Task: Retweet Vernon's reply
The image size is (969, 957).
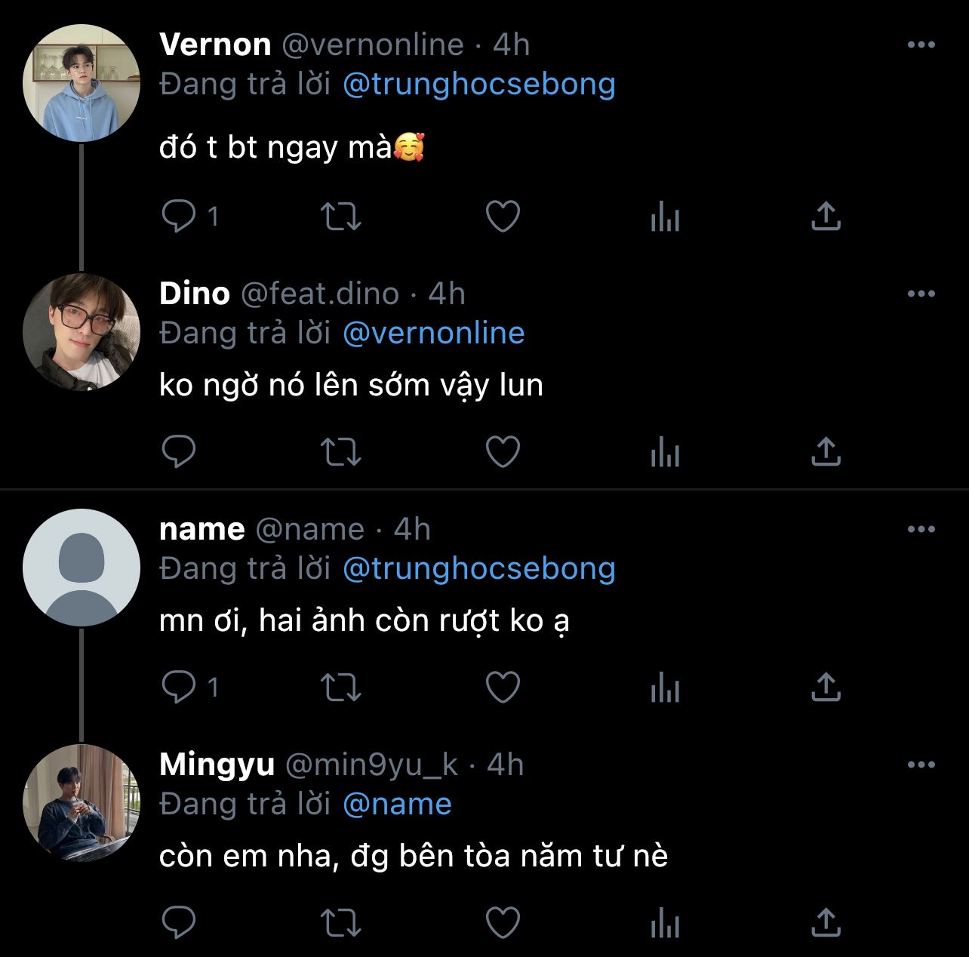Action: [341, 217]
